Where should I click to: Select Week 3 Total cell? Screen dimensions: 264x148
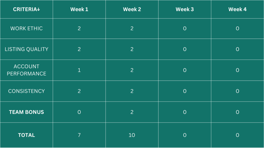[x=185, y=135]
